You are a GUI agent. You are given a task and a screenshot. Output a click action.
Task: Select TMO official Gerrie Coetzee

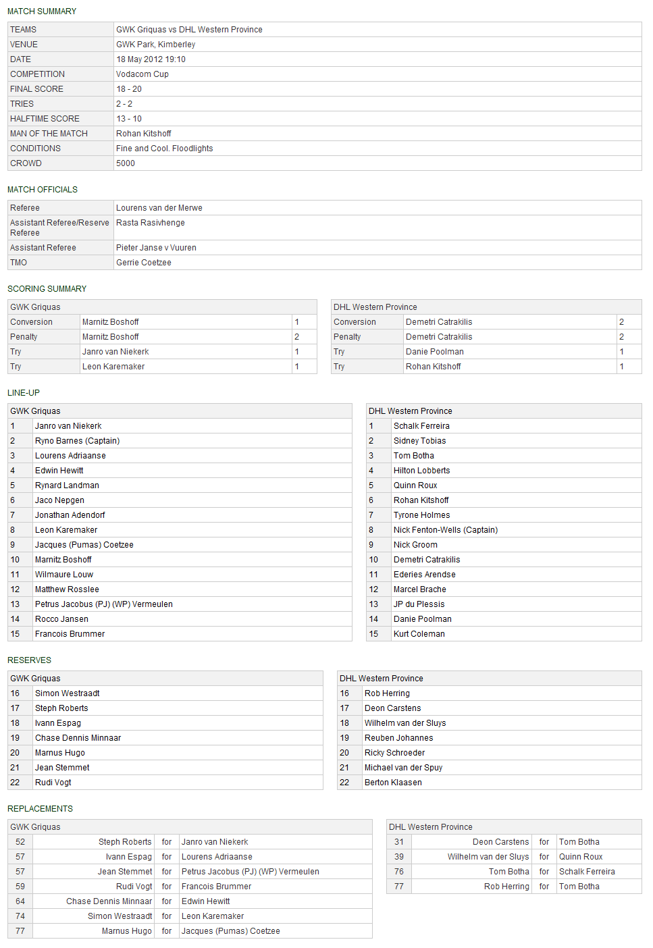click(143, 263)
